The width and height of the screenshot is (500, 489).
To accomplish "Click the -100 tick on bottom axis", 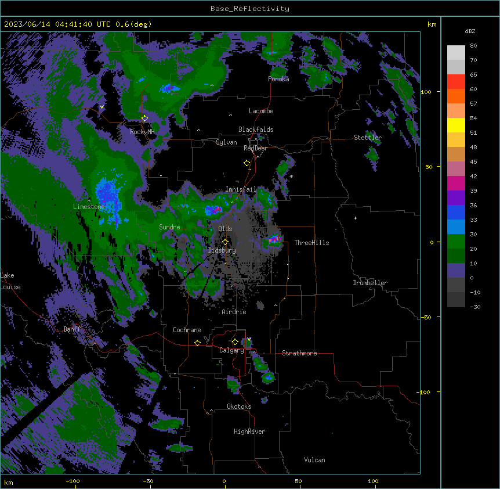I will click(x=73, y=481).
